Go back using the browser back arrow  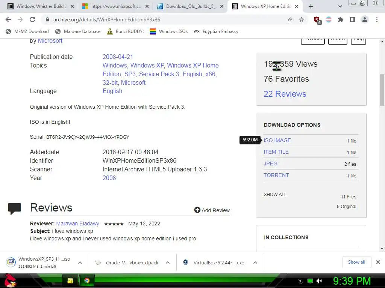tap(8, 19)
